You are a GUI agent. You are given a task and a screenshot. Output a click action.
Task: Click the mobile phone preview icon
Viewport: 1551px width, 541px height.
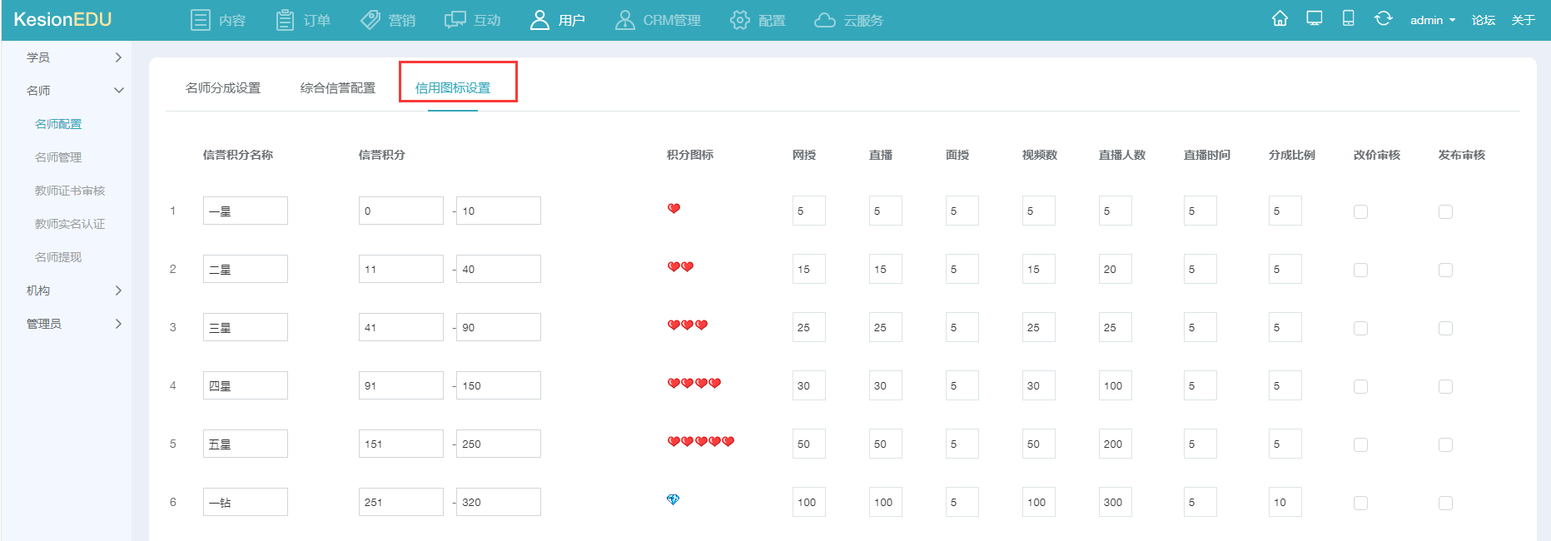point(1348,19)
